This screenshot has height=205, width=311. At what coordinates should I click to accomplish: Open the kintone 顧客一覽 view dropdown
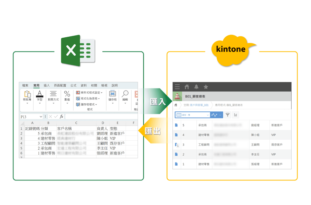(192, 115)
